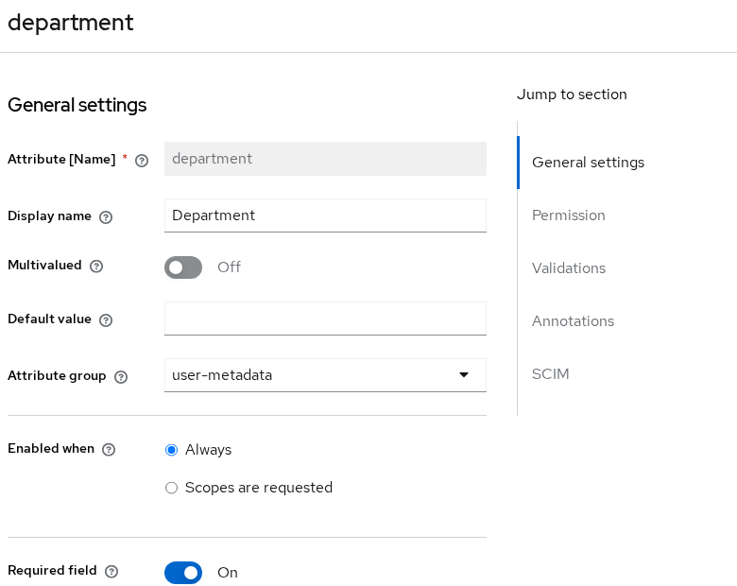Click the disabled Attribute Name field
Viewport: 737px width, 586px height.
(x=325, y=159)
